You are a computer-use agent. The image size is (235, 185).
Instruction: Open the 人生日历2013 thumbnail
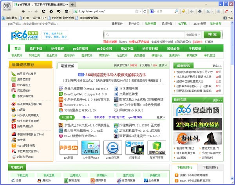[91, 147]
